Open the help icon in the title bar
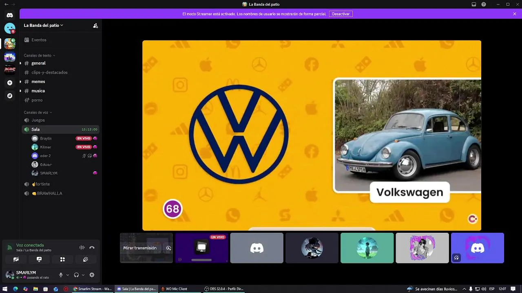522x293 pixels. pos(484,4)
